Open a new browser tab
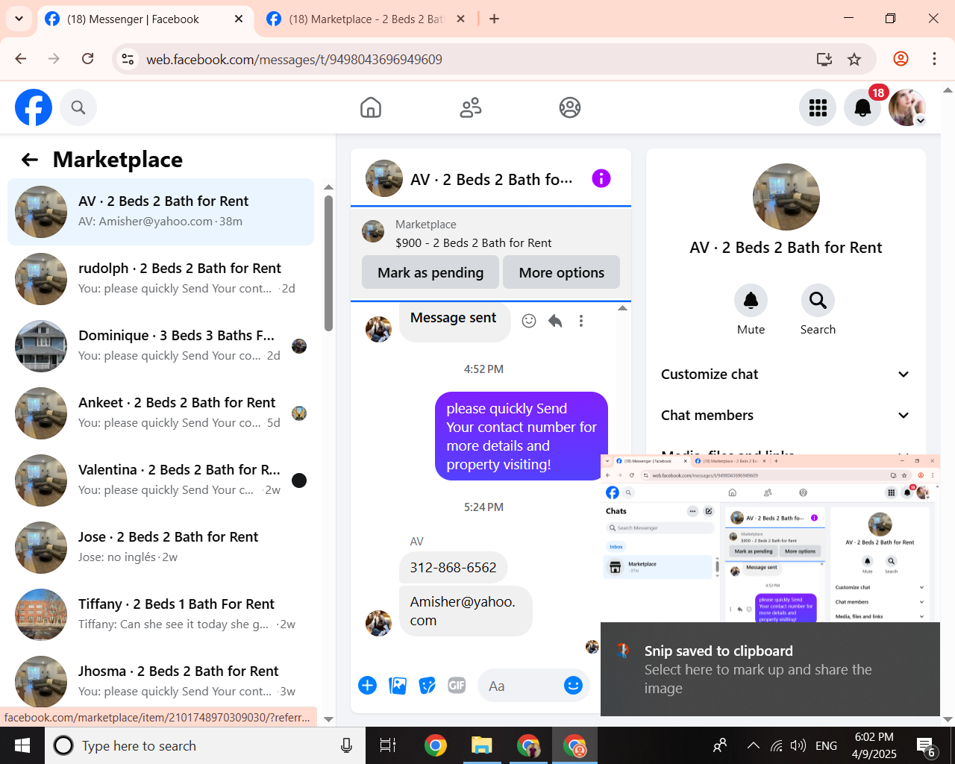 (495, 19)
